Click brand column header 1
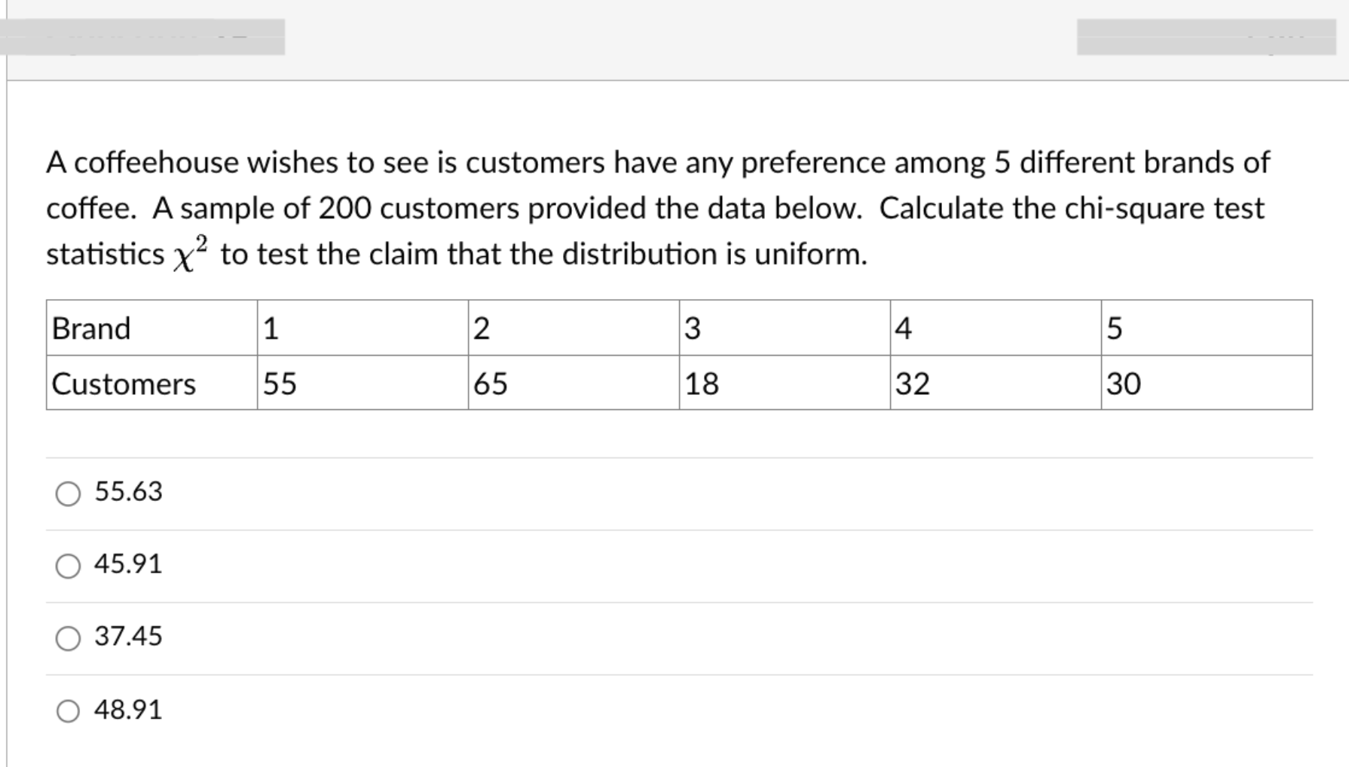Image resolution: width=1349 pixels, height=767 pixels. 363,328
